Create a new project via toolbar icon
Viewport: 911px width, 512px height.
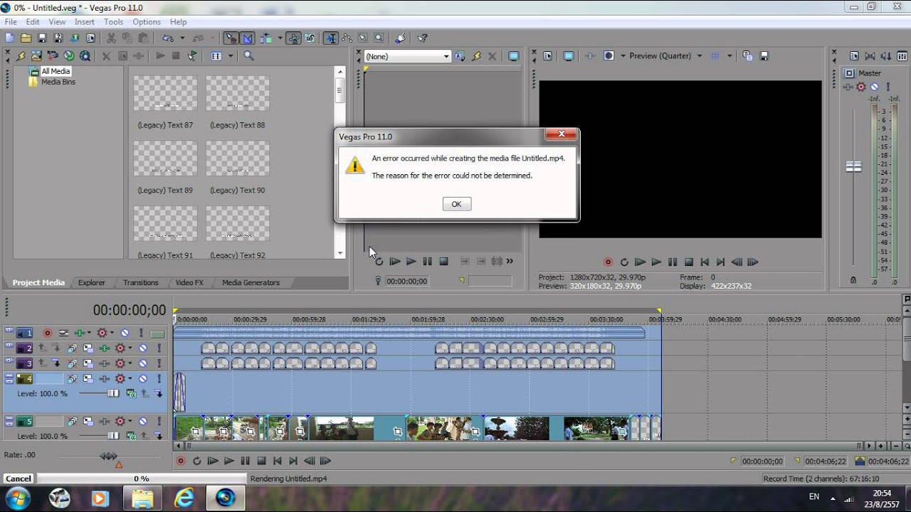point(9,38)
